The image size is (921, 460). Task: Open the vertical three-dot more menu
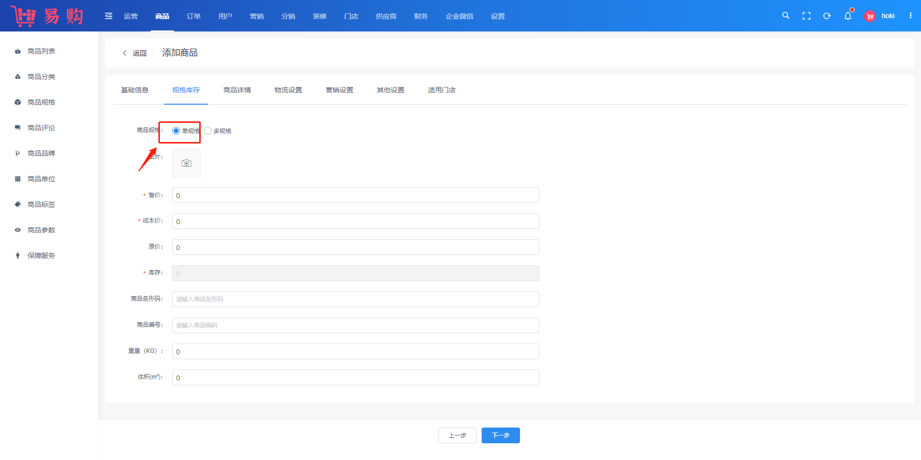click(911, 16)
